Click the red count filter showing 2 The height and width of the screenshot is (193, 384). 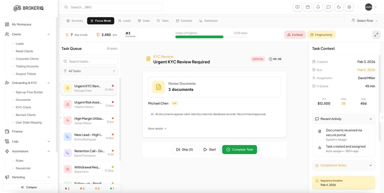[67, 188]
